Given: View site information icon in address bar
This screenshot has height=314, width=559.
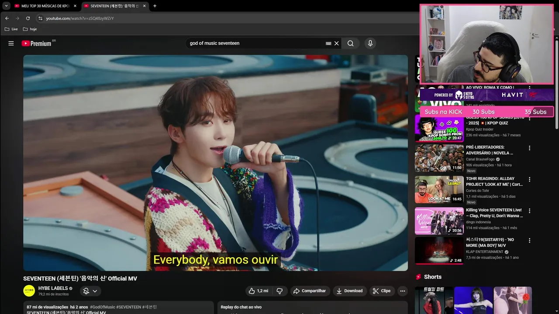Looking at the screenshot, I should 40,18.
